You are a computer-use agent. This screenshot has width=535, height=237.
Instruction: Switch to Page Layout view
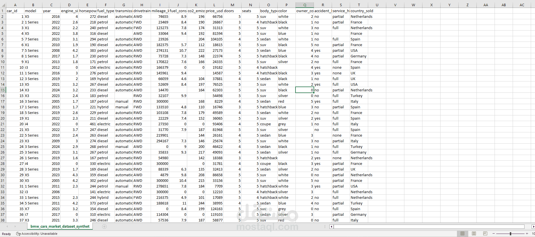pos(474,234)
